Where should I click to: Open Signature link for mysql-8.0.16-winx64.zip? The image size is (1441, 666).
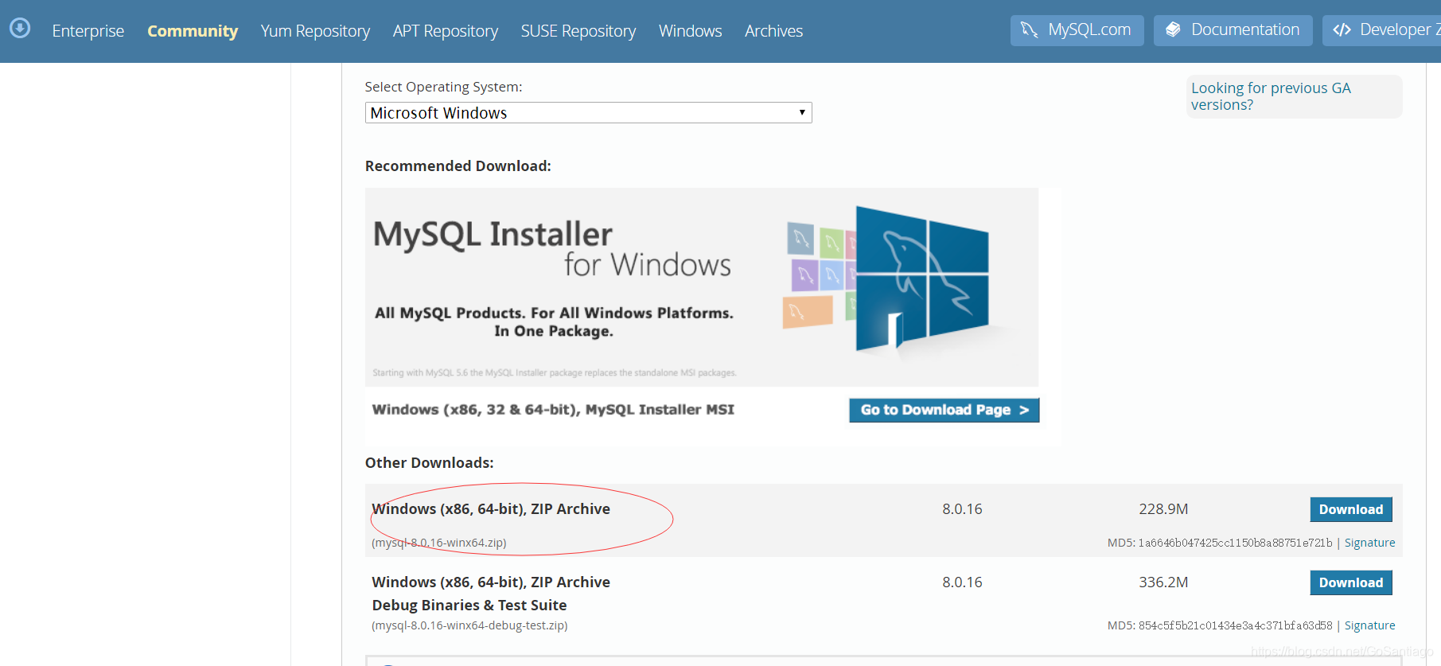[x=1369, y=543]
